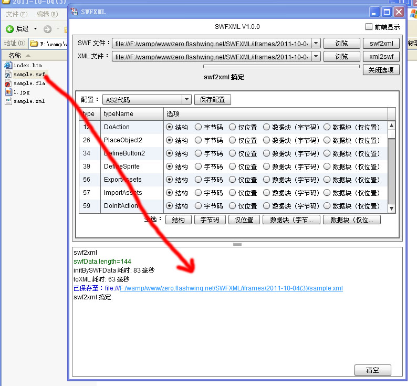Click the splitter handle above the log
Screen dimensions: 417x386
click(237, 244)
